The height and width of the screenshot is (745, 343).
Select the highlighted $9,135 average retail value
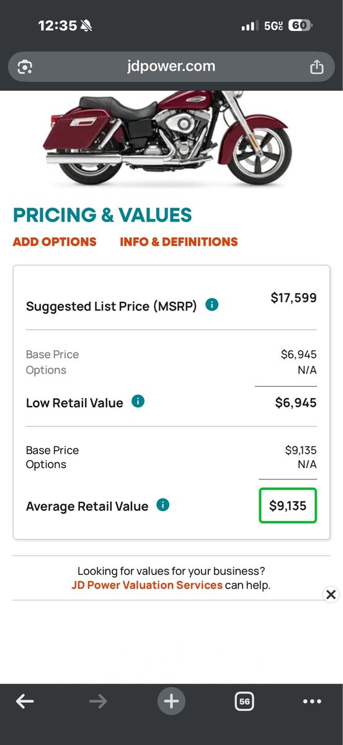pos(288,505)
